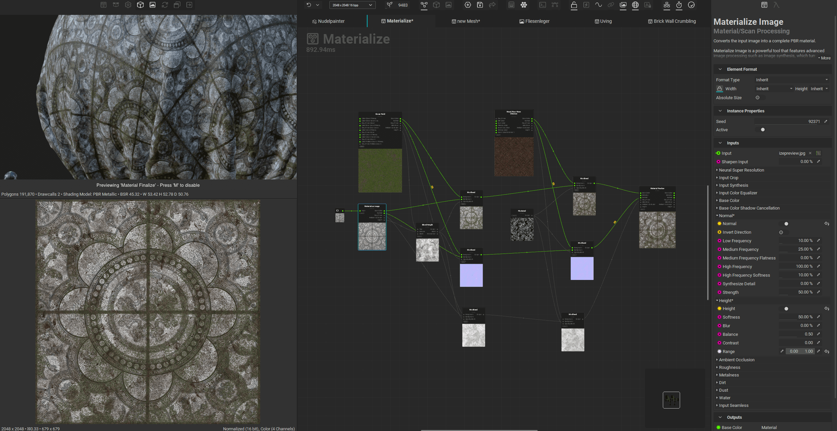Select the Clover Field node in the graph
Screen dimensions: 837x431
380,114
